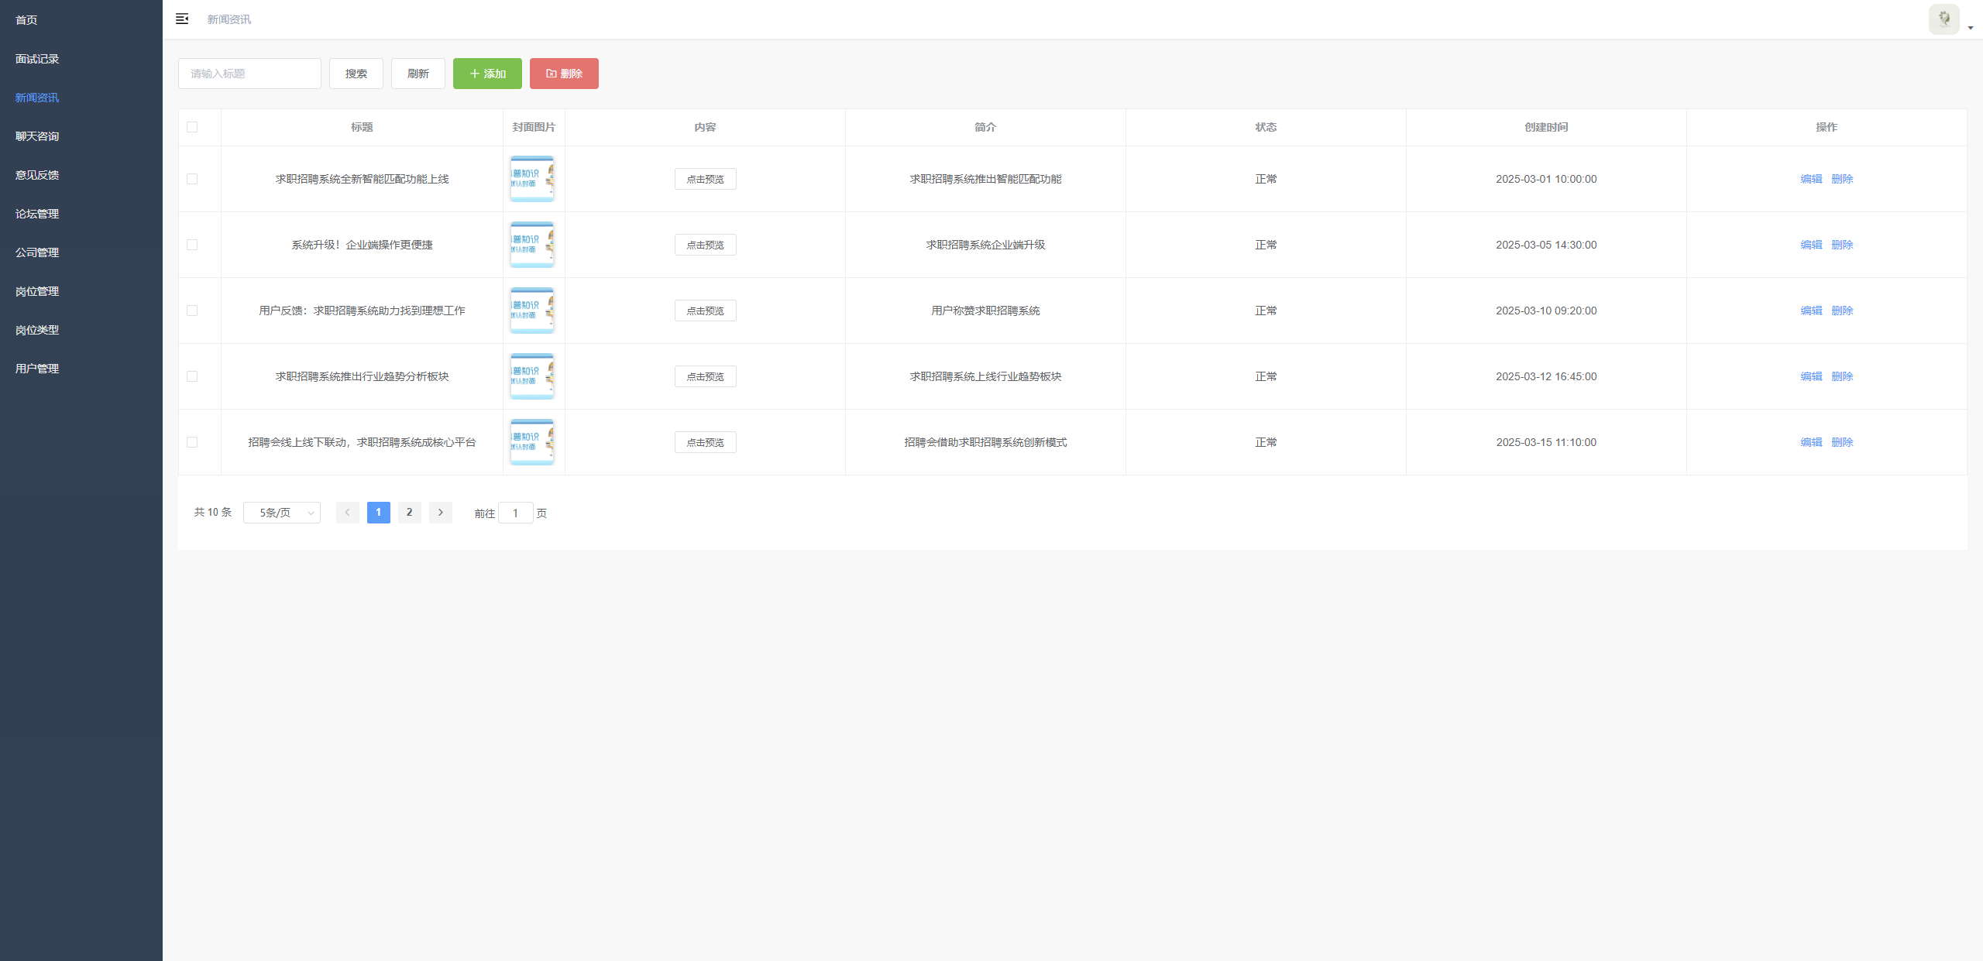Expand user menu arrow beside avatar
Screen dimensions: 1983x961
pos(1970,28)
